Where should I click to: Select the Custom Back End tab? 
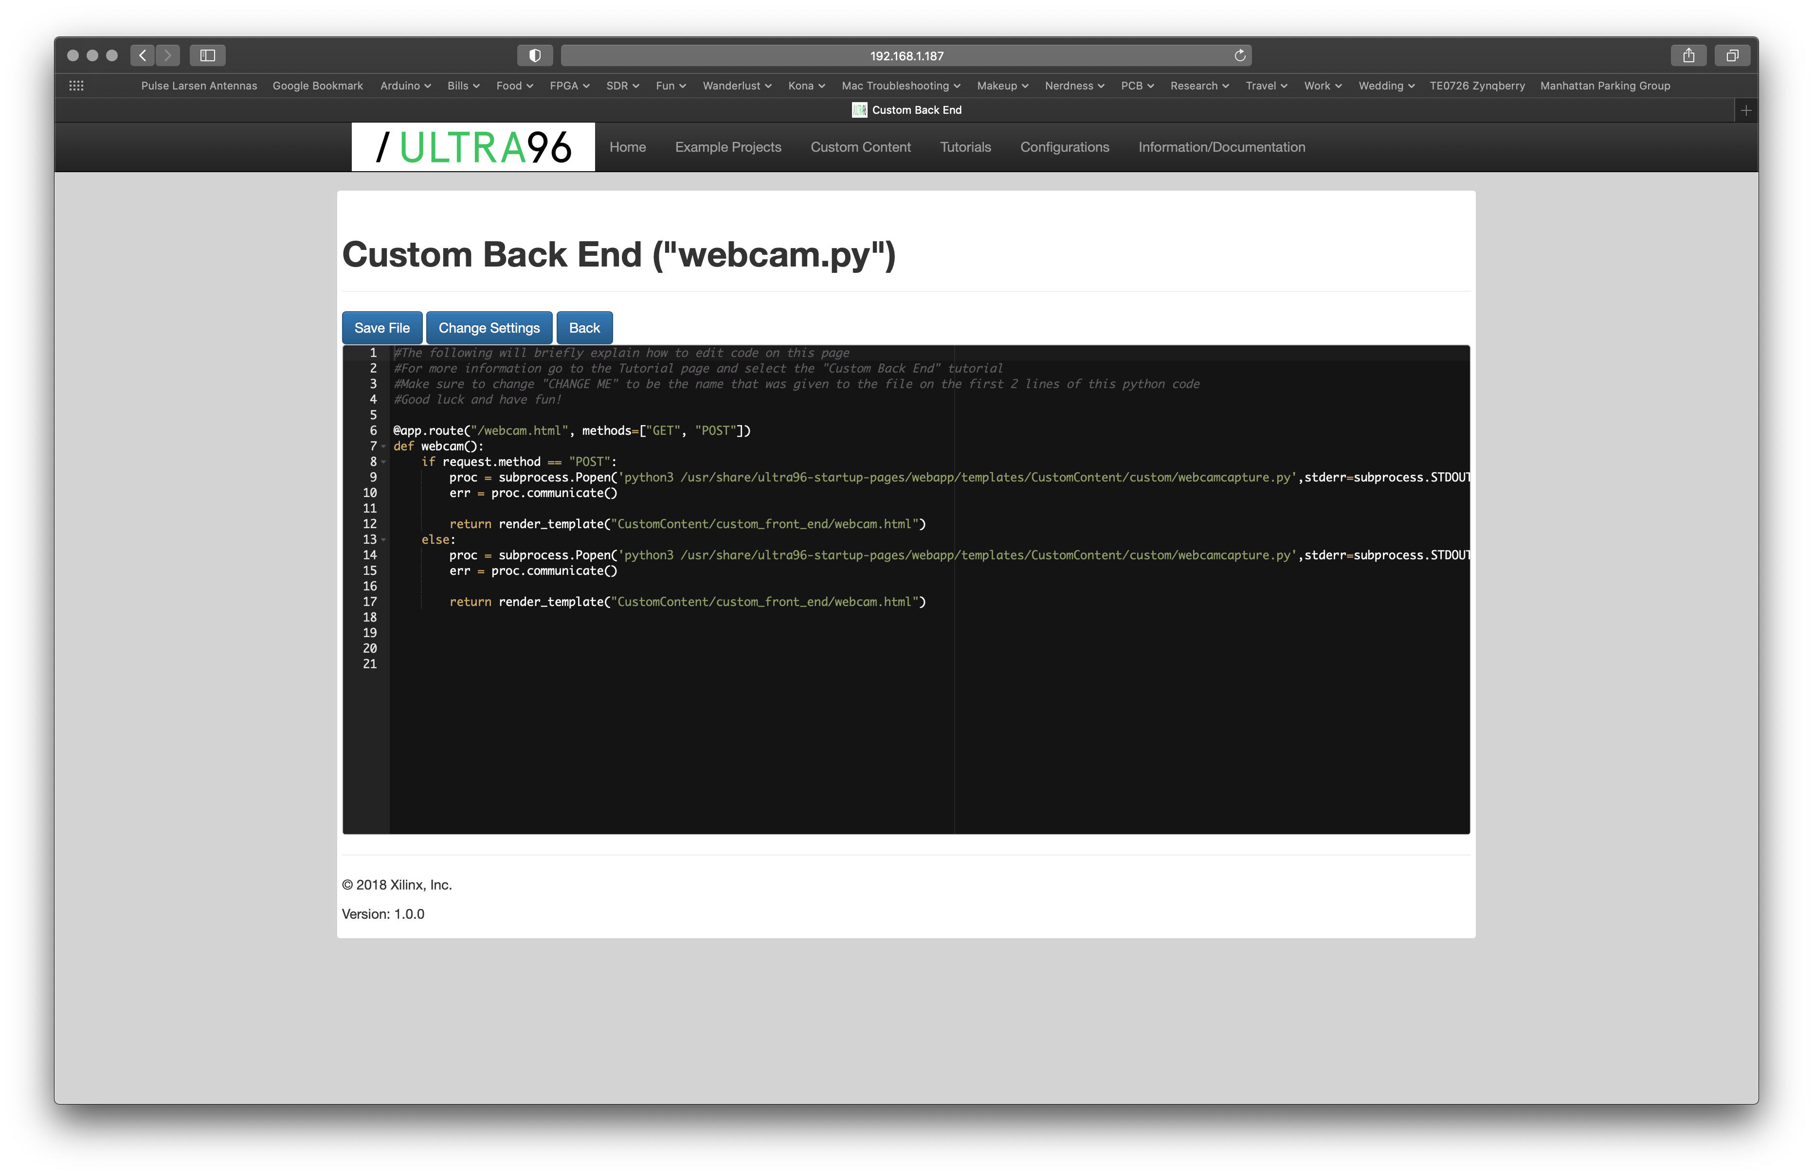click(906, 110)
